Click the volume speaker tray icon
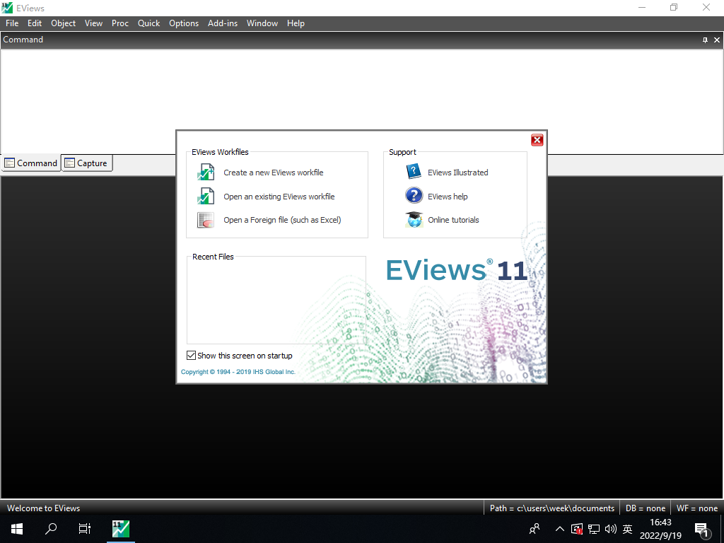Screen dimensions: 724x543 click(x=610, y=529)
